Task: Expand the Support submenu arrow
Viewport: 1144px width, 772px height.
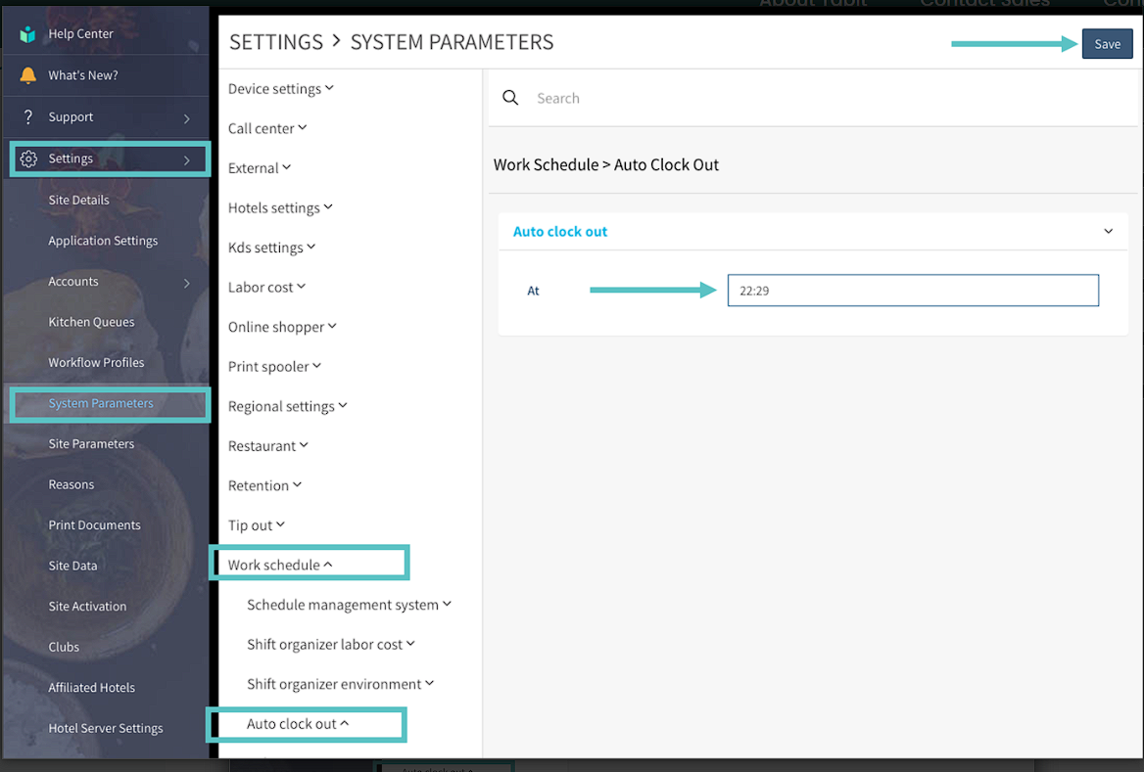Action: tap(186, 118)
